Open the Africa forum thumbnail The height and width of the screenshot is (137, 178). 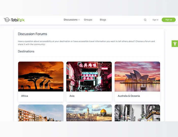pos(41,77)
